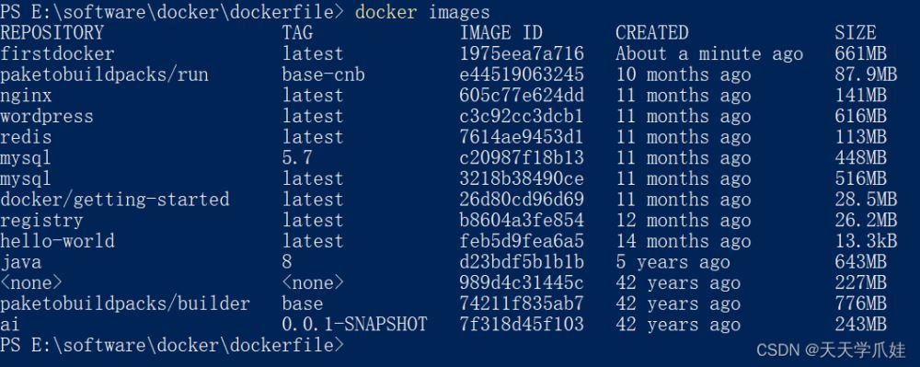Viewport: 920px width, 367px height.
Task: Click the mysql 5.7 tag
Action: [x=297, y=158]
